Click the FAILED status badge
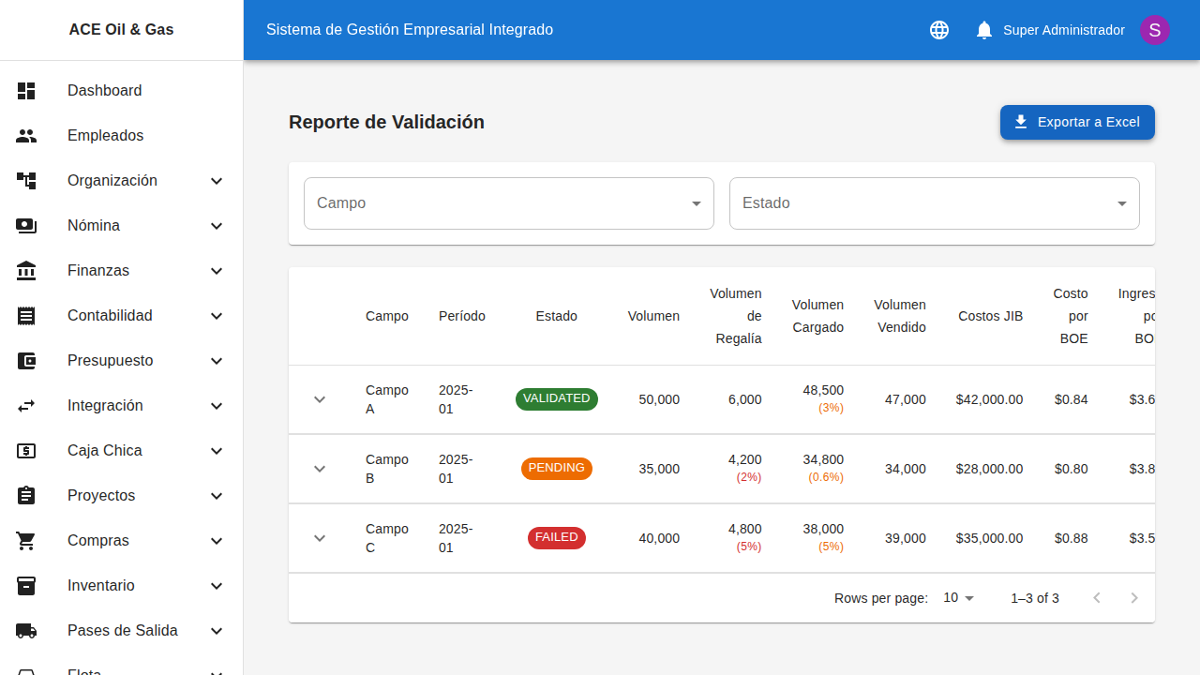 (557, 537)
